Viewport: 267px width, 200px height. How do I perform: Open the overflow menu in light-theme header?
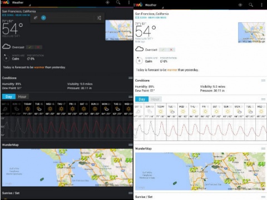[x=261, y=5]
